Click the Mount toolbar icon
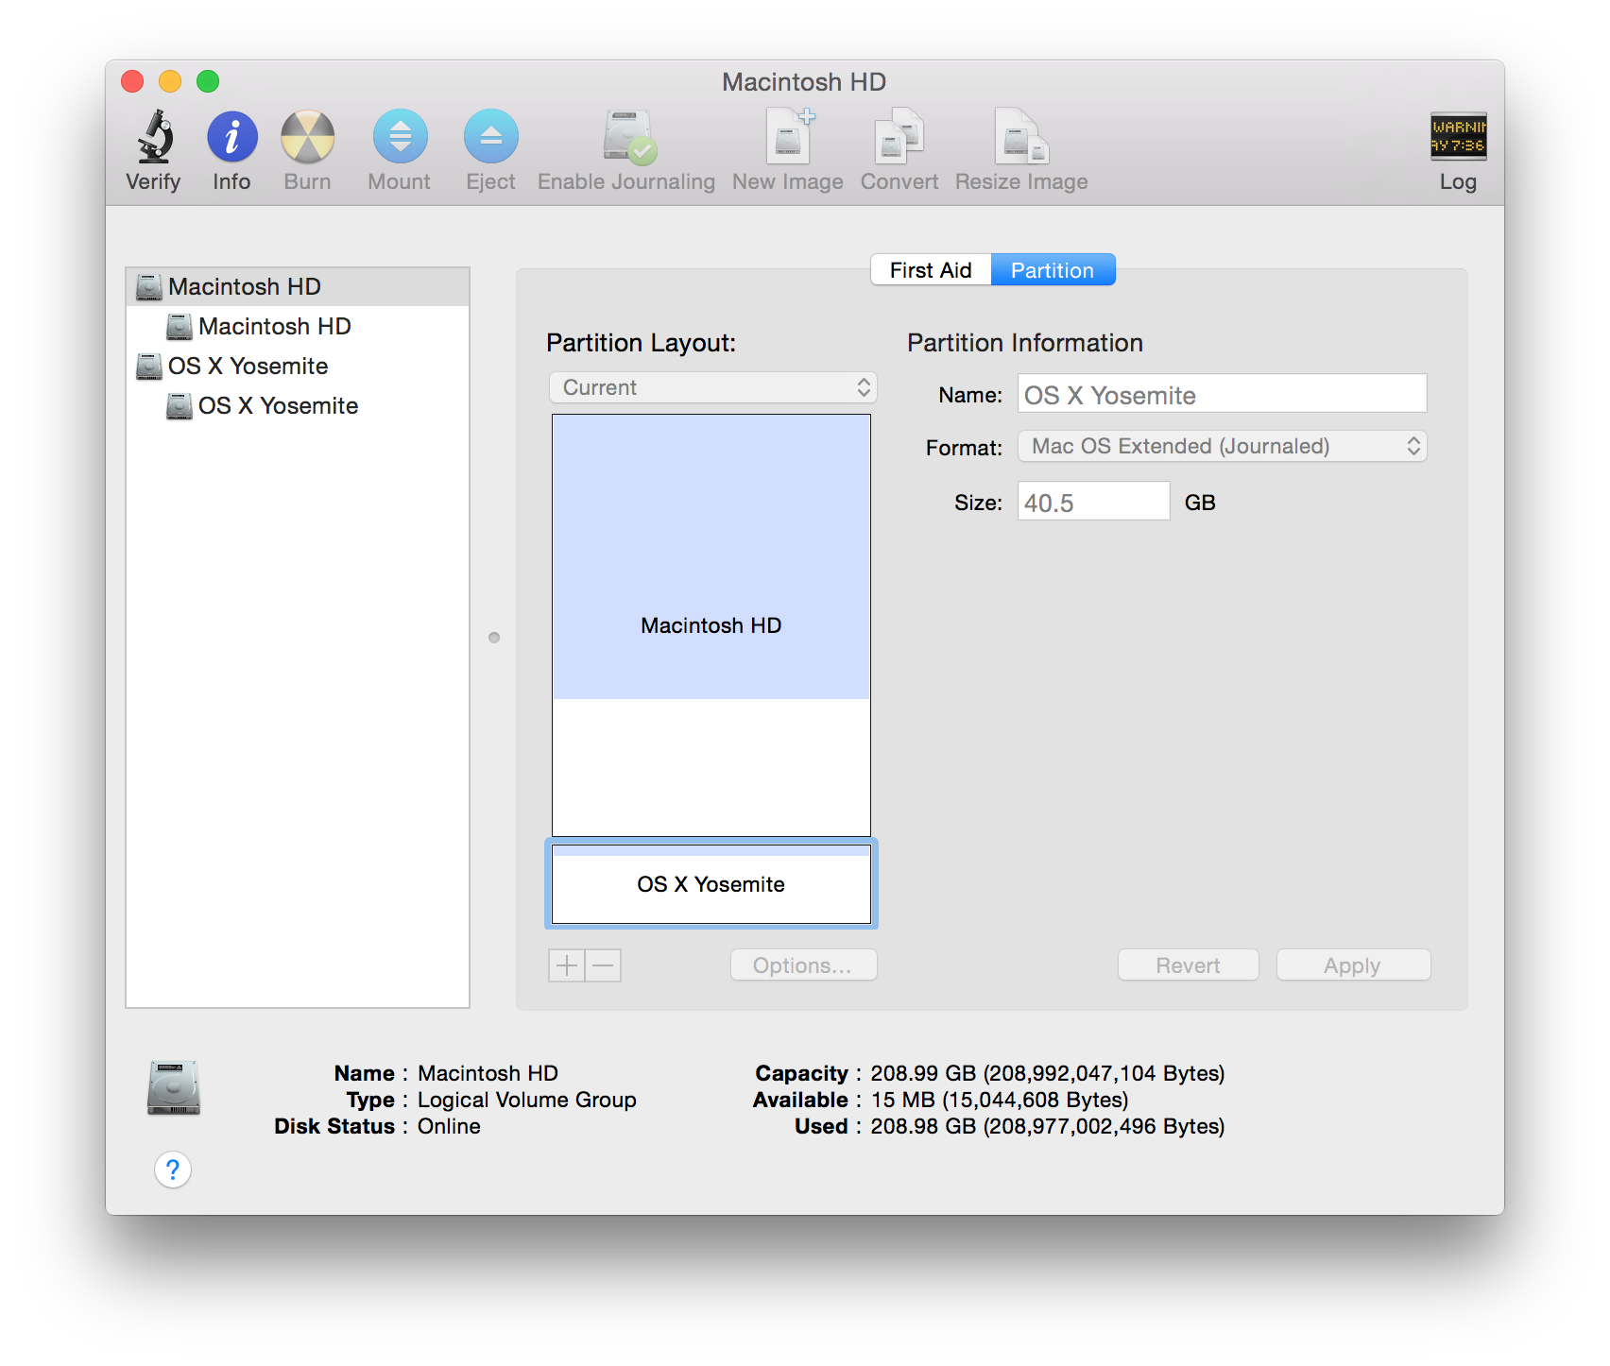Image resolution: width=1610 pixels, height=1366 pixels. pos(400,137)
